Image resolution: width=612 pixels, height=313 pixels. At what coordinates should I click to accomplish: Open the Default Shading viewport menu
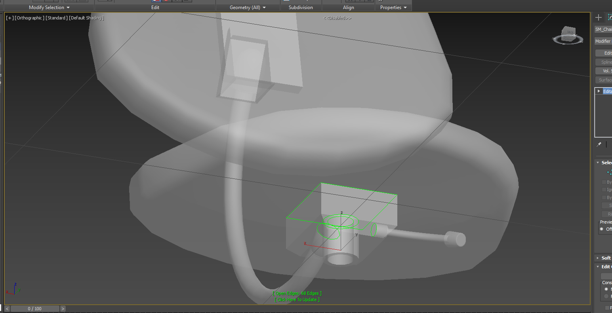[x=86, y=18]
